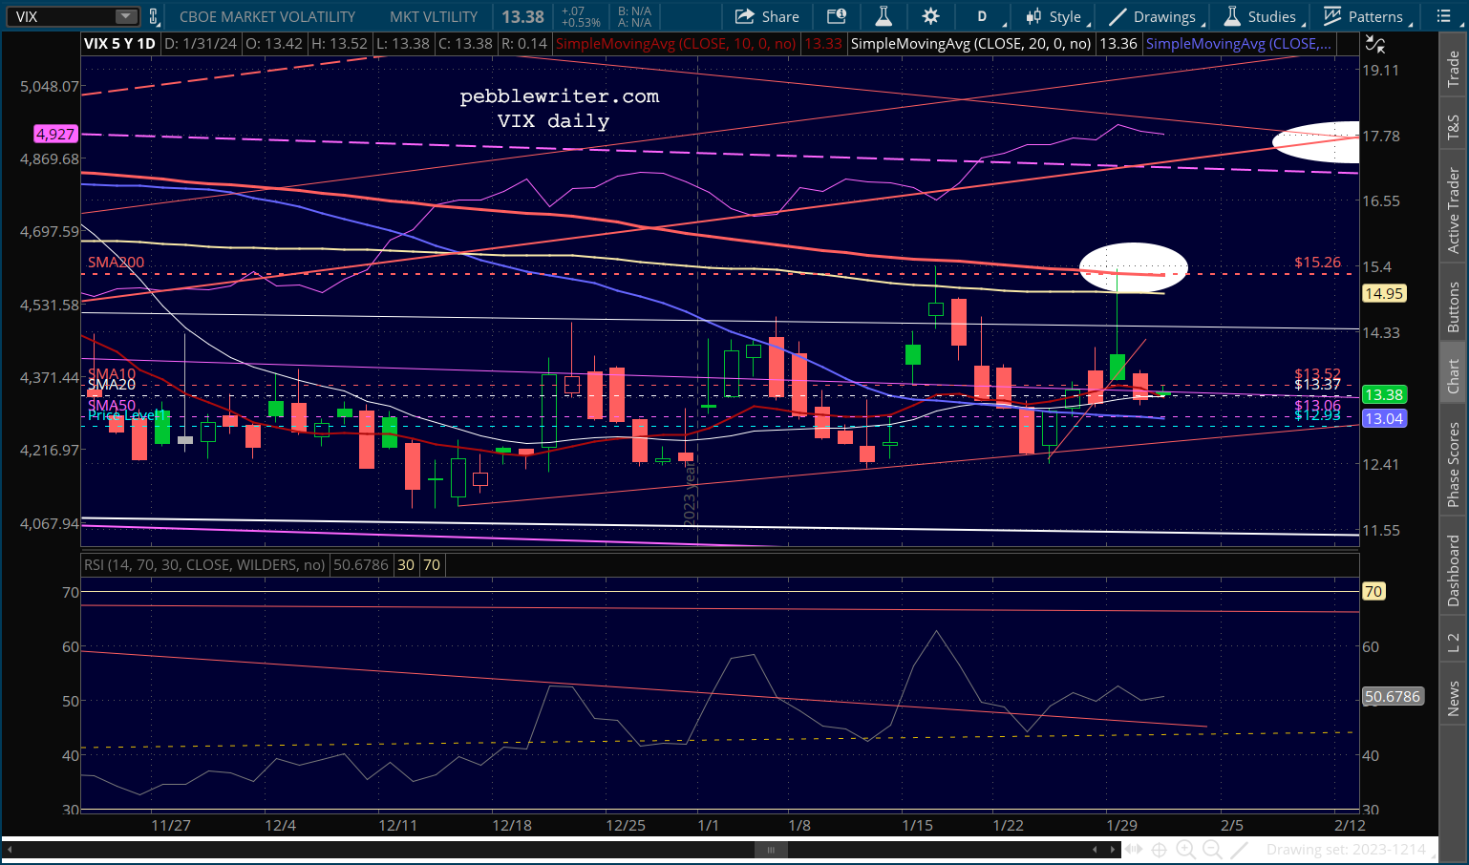Open the Edit studies flask icon

point(884,16)
